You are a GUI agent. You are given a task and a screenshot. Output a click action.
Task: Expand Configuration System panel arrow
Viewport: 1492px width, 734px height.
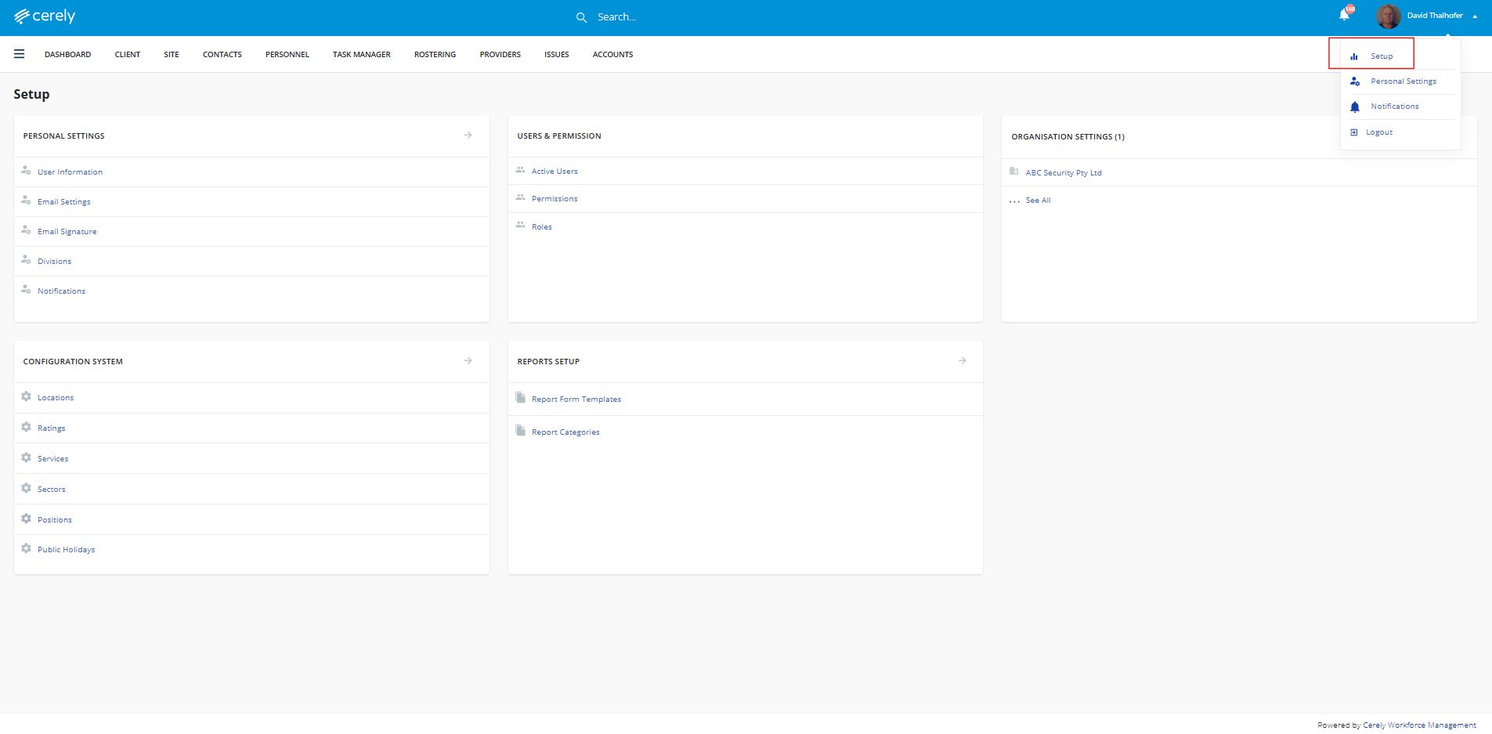pyautogui.click(x=468, y=361)
